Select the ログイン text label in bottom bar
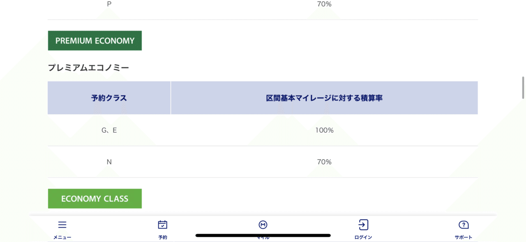The image size is (526, 242). pyautogui.click(x=363, y=237)
